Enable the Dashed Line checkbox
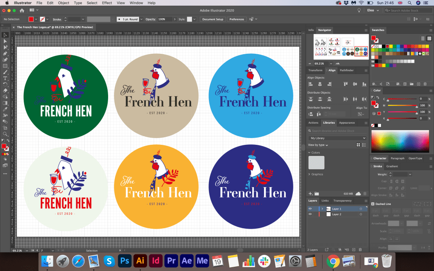The image size is (434, 271). [373, 204]
